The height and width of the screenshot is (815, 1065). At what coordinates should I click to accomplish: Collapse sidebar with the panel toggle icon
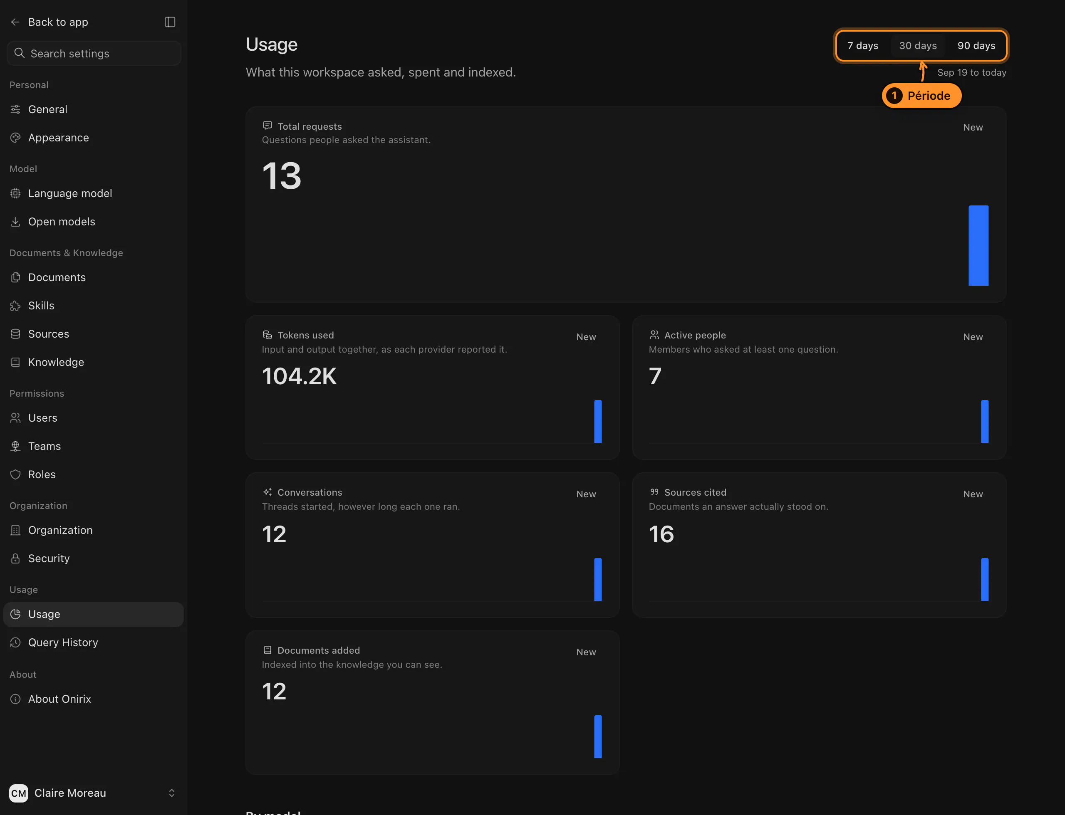click(170, 22)
